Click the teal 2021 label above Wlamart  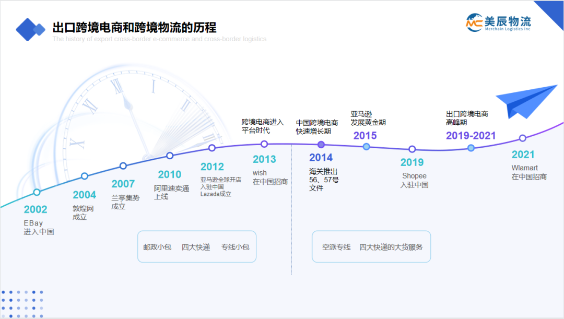tap(523, 155)
